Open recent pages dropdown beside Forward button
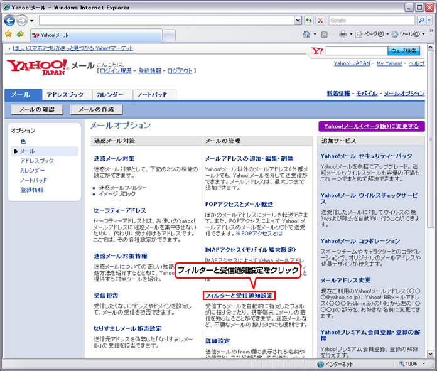Screen dimensions: 437x371 [x=32, y=21]
